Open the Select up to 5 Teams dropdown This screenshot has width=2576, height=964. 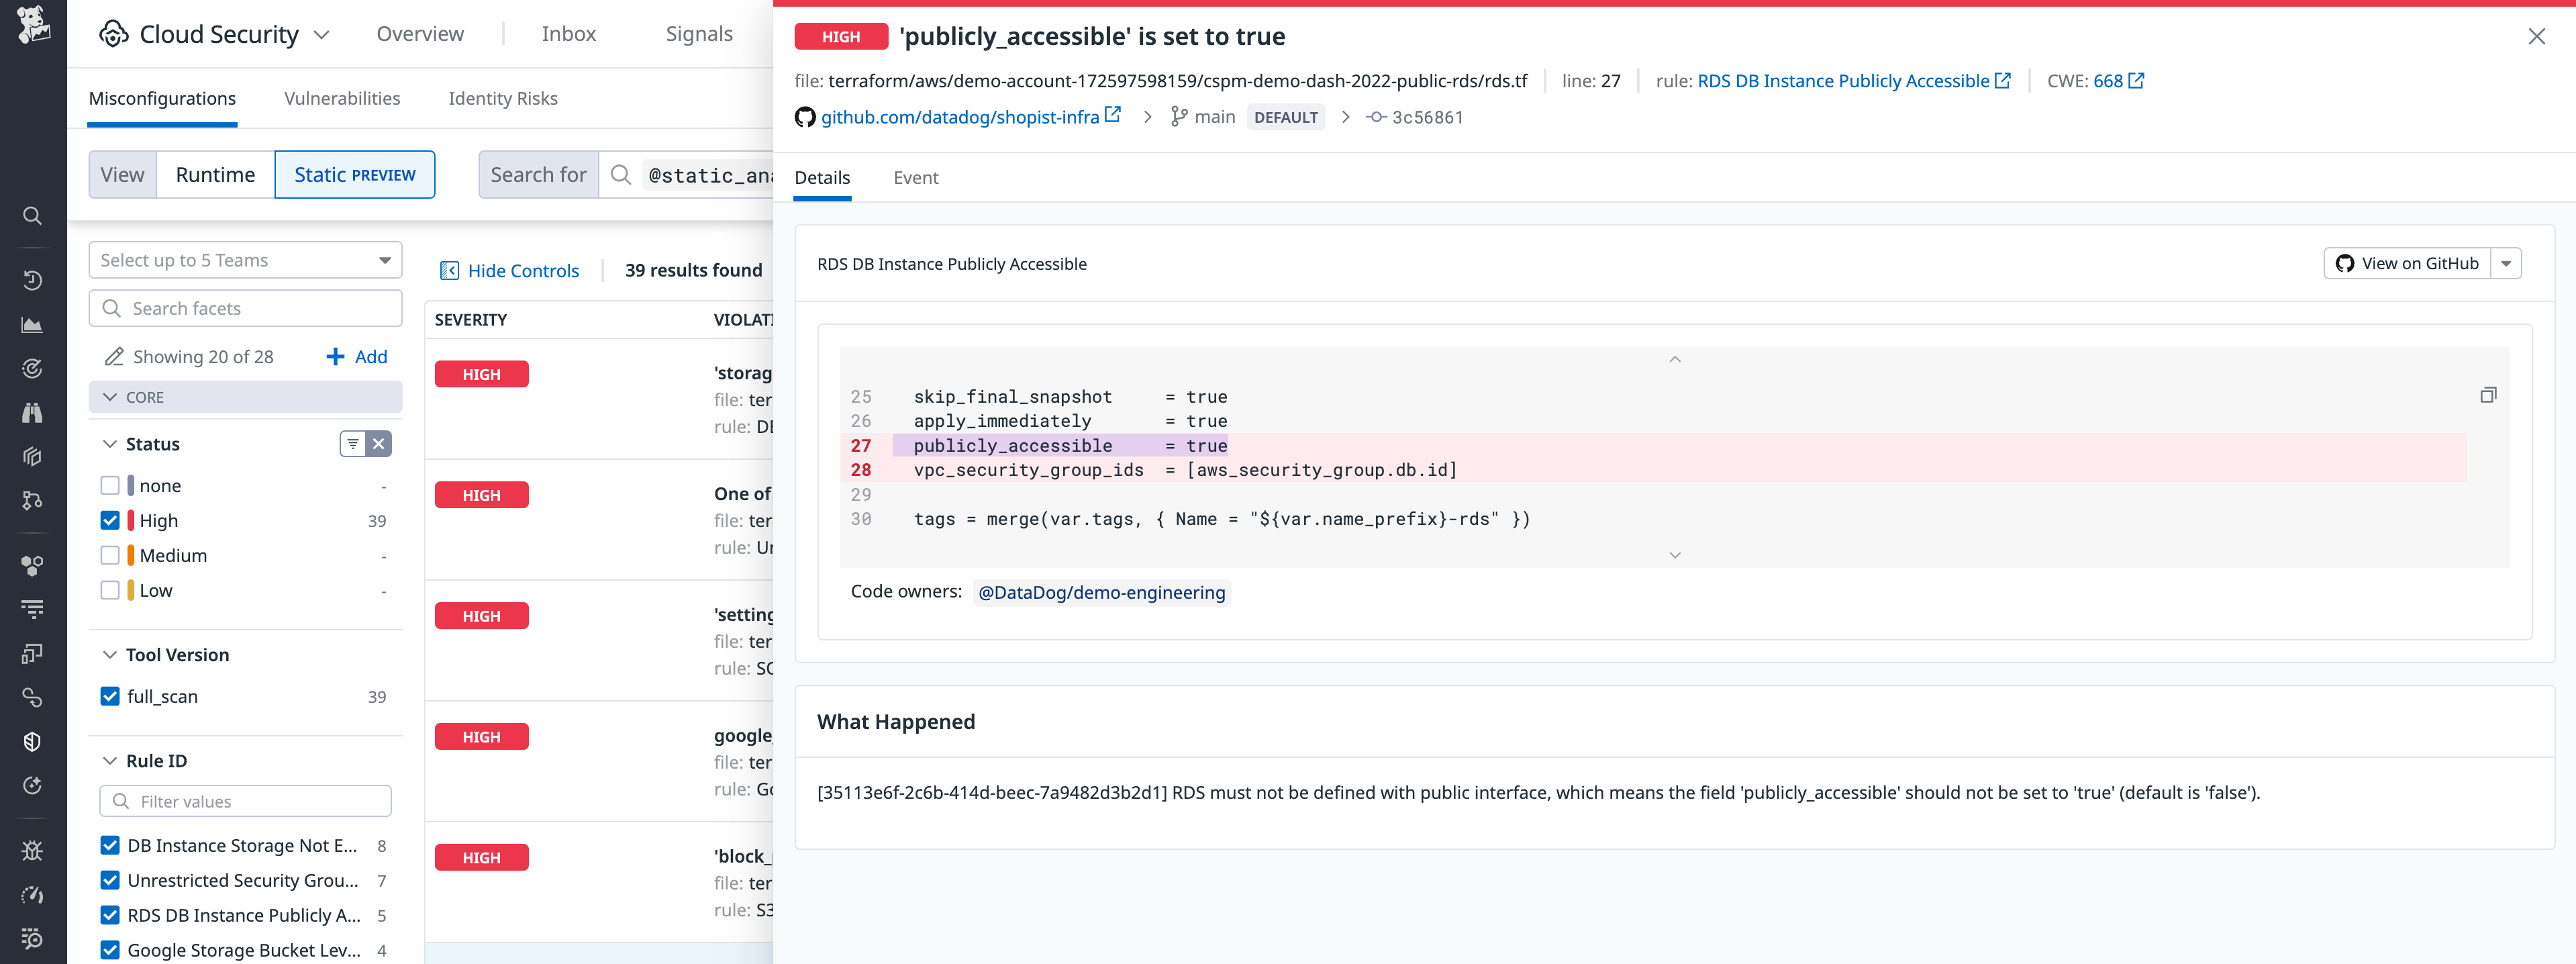point(245,259)
